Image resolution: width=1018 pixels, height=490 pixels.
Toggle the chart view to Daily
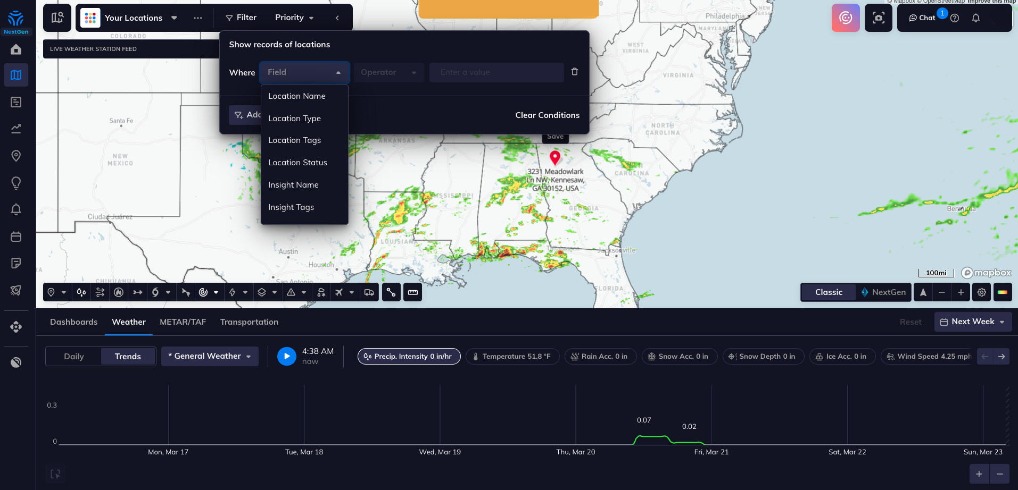74,357
